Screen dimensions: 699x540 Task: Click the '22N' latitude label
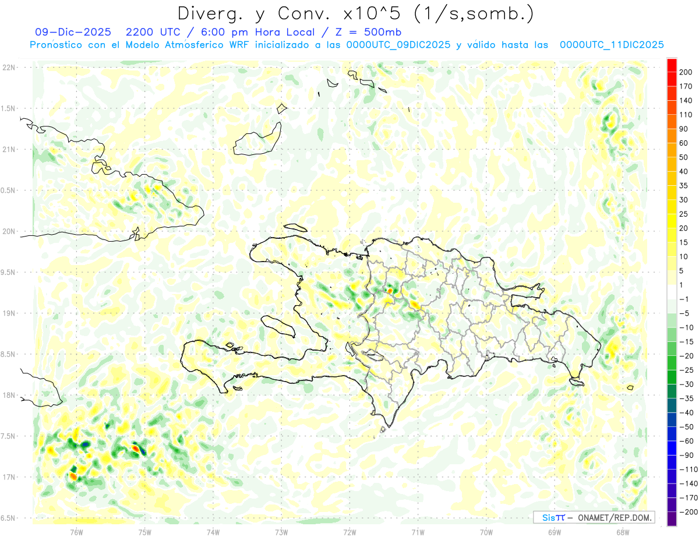coord(9,68)
